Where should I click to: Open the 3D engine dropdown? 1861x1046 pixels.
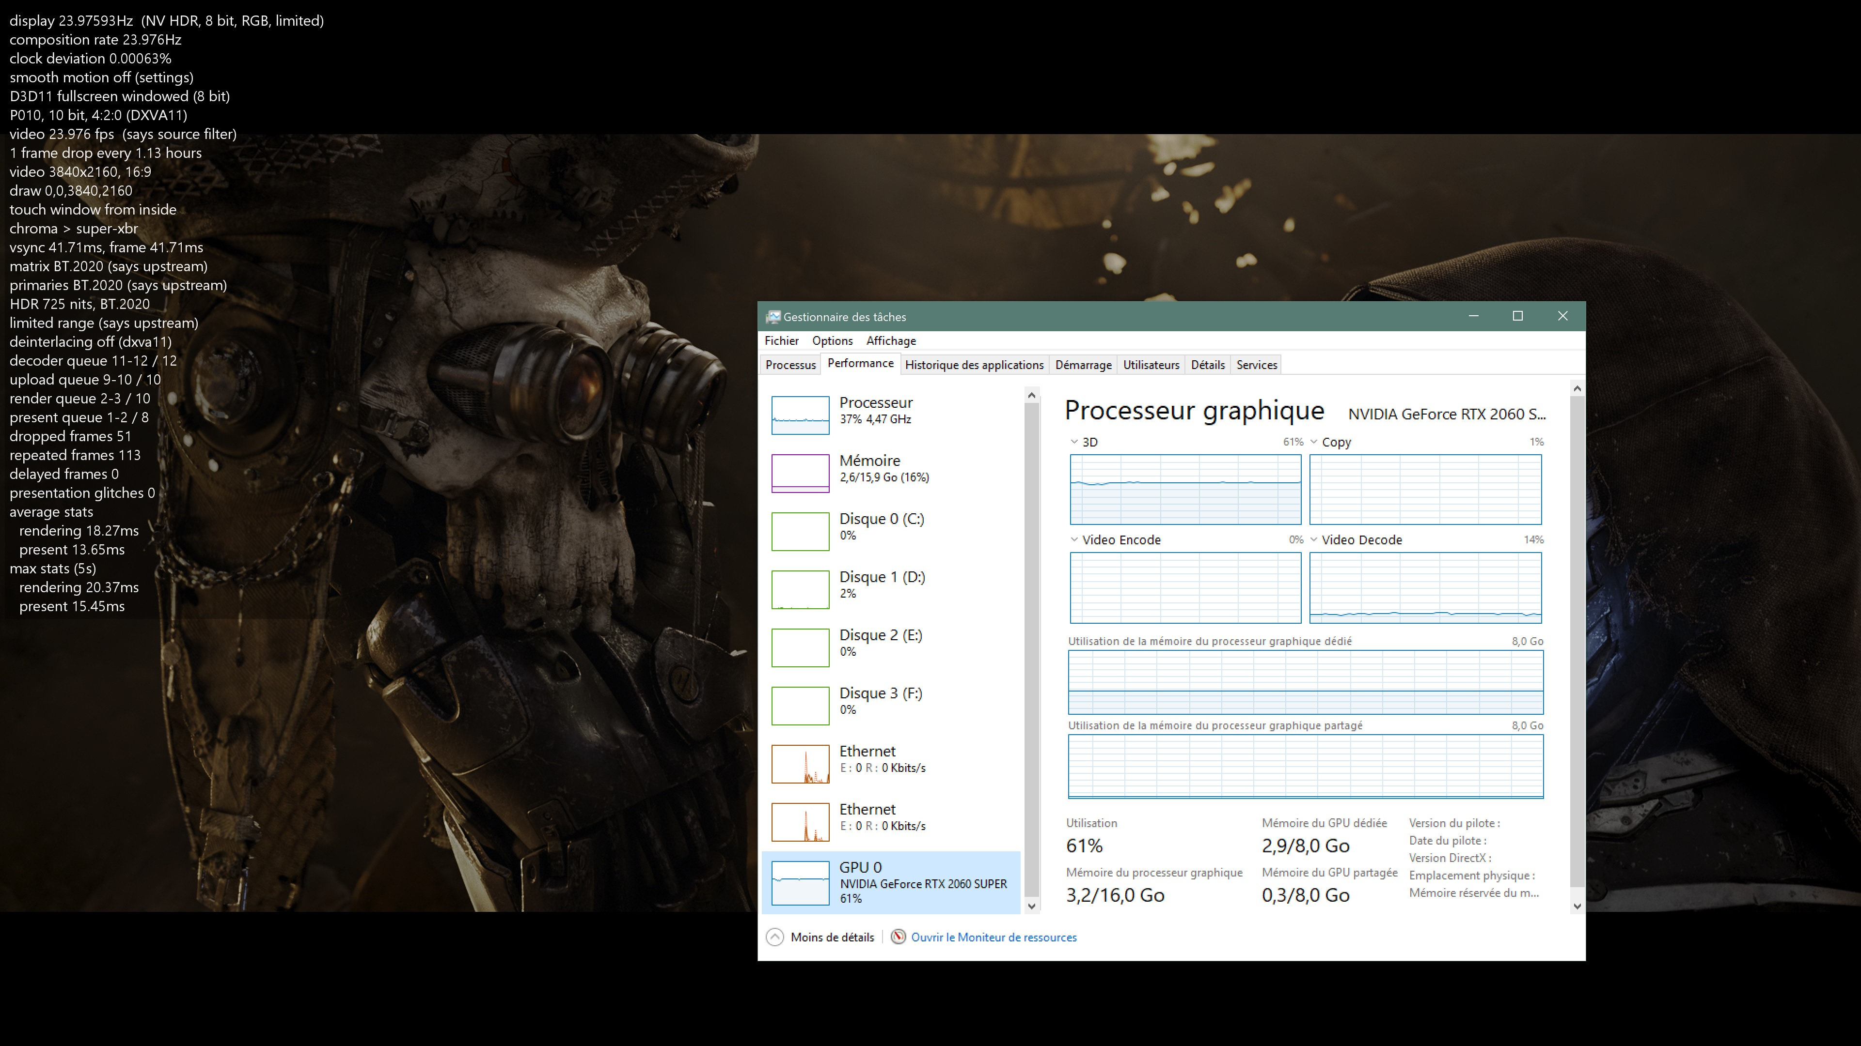[x=1073, y=442]
